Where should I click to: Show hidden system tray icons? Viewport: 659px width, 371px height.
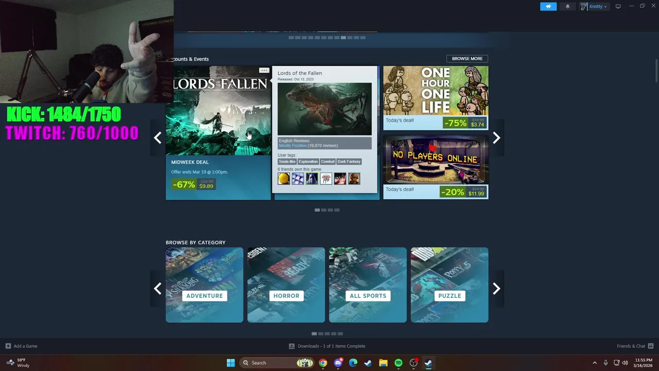click(x=595, y=363)
